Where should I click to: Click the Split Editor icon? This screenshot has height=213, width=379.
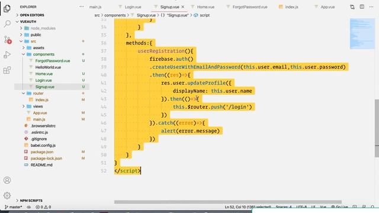click(362, 7)
